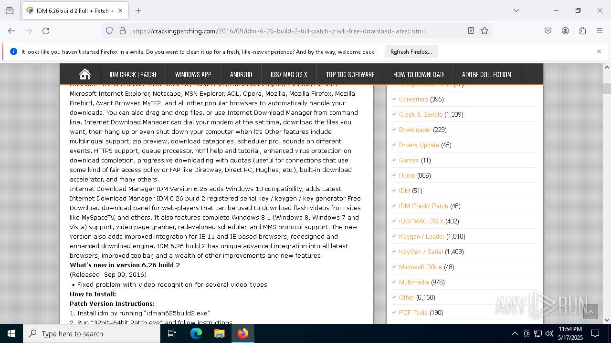
Task: Focus the URL address bar
Action: pos(296,31)
